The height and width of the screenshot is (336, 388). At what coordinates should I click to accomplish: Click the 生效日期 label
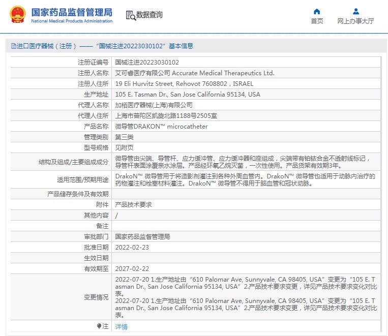tap(96, 258)
